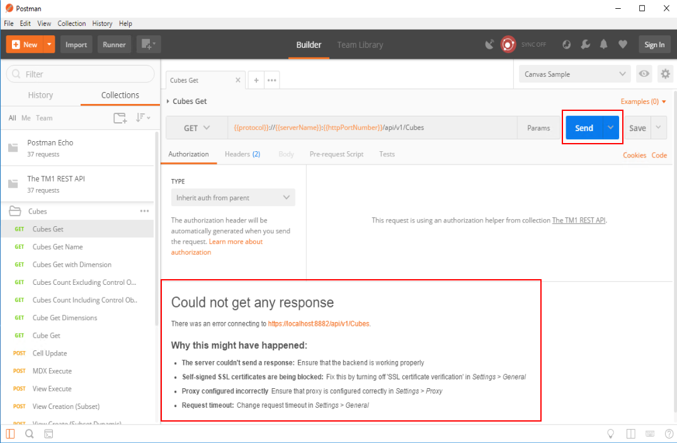
Task: Open the authorization TYPE dropdown
Action: tap(233, 198)
